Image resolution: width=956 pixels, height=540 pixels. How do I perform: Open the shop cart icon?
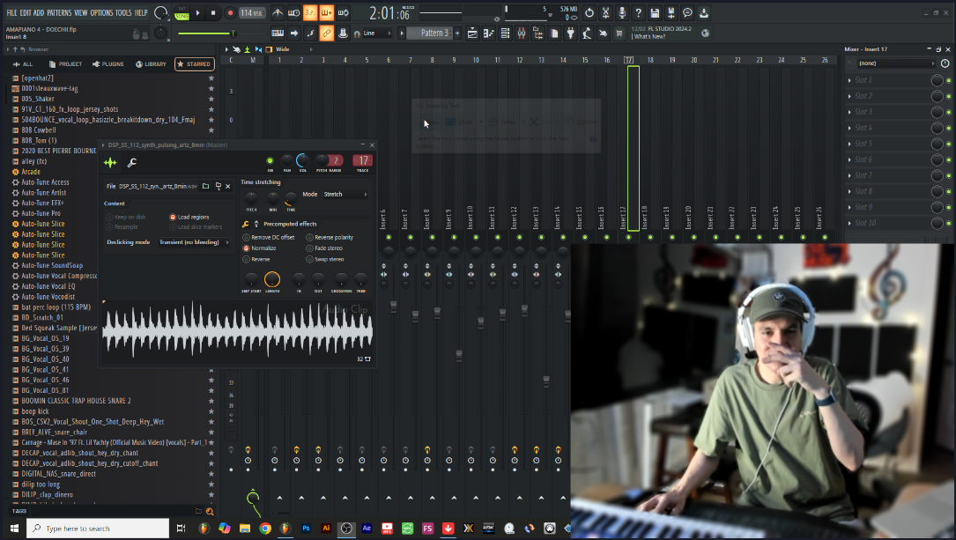[x=619, y=33]
